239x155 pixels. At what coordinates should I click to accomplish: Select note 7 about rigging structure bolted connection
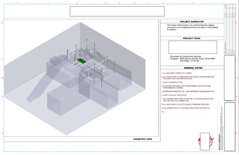[187, 100]
